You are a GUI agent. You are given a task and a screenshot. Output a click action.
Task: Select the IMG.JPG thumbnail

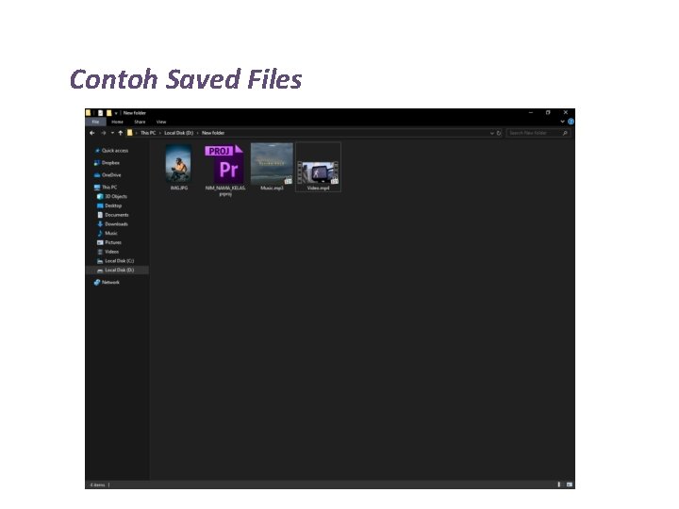click(x=178, y=164)
